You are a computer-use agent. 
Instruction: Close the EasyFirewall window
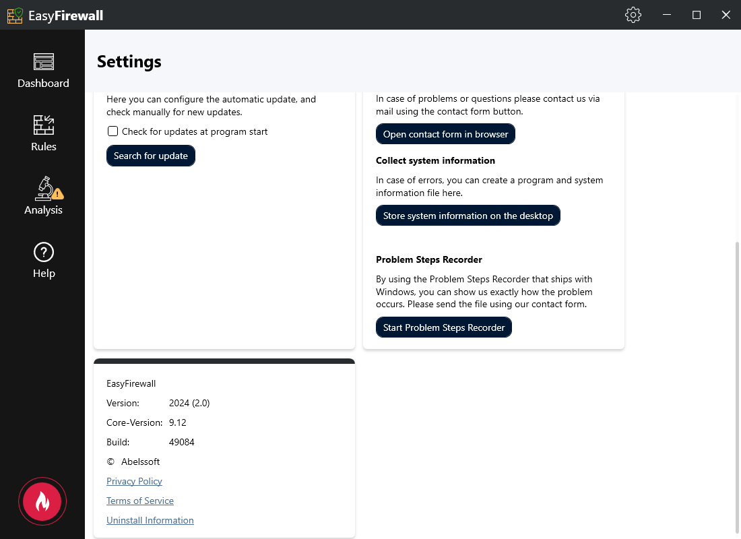coord(726,15)
